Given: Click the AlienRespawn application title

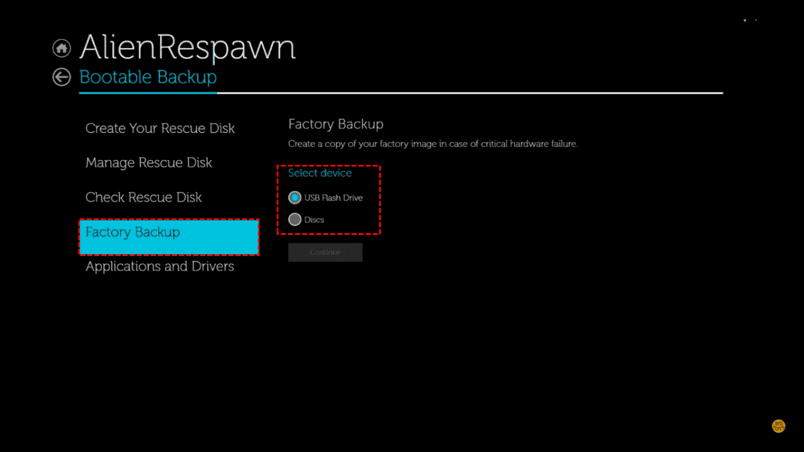Looking at the screenshot, I should point(187,47).
